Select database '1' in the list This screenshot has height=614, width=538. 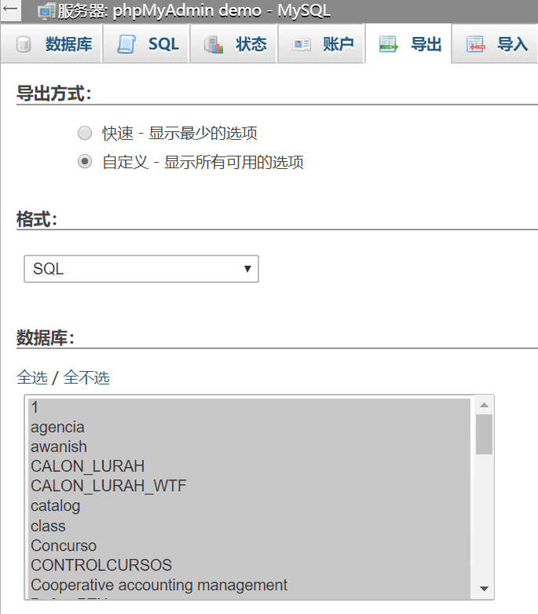point(250,407)
